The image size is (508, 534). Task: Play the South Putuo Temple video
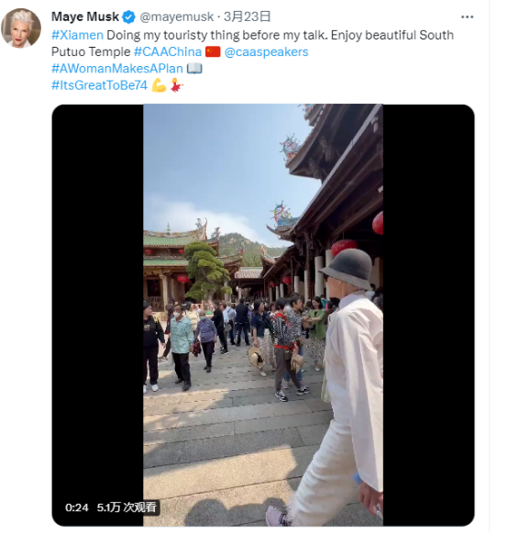[x=263, y=315]
